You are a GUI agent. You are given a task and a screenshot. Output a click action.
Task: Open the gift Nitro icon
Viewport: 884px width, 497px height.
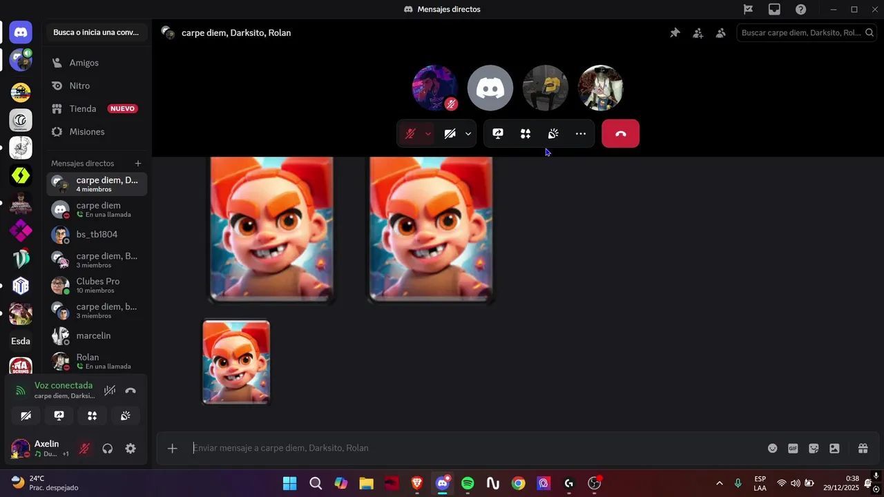pos(863,449)
